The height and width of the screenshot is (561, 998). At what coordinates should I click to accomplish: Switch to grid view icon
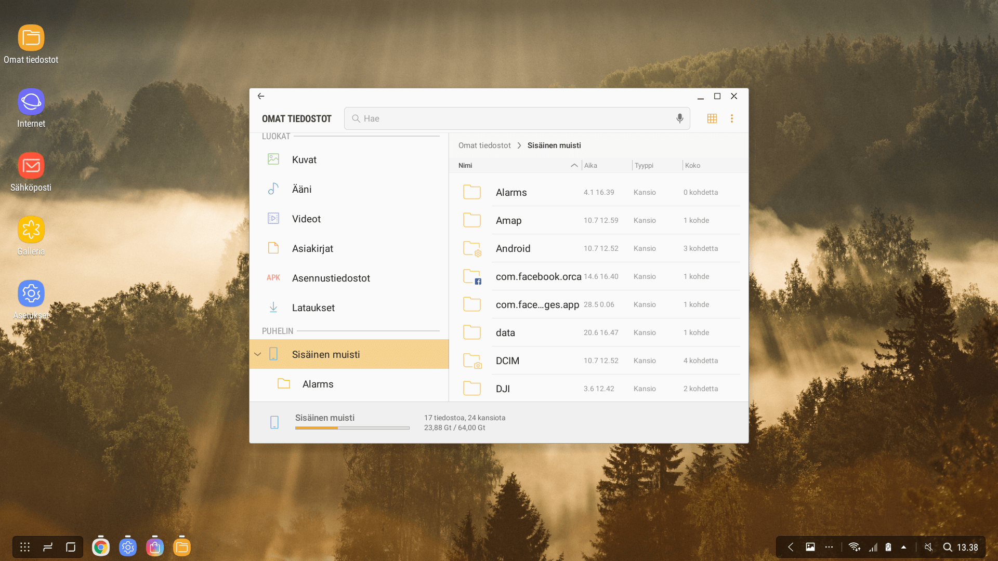coord(712,118)
